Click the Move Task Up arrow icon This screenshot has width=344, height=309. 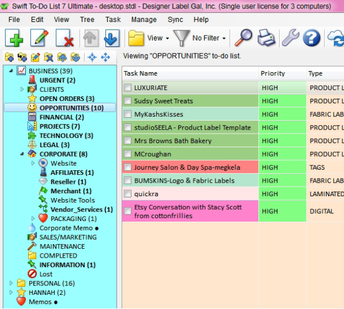pyautogui.click(x=91, y=38)
